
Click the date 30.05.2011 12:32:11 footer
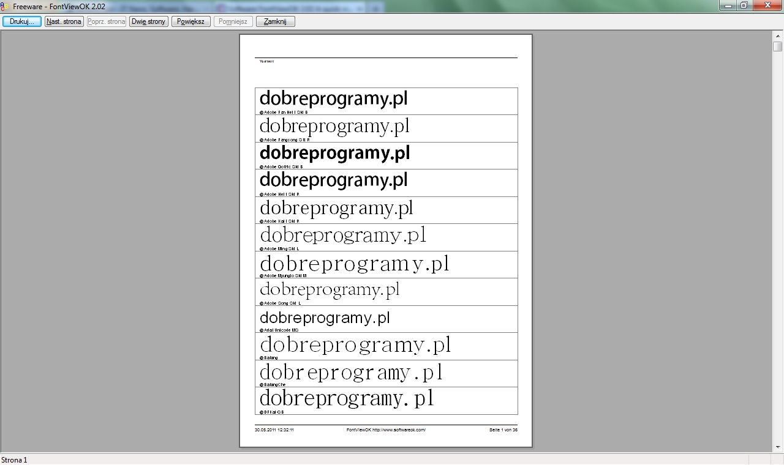tap(274, 430)
